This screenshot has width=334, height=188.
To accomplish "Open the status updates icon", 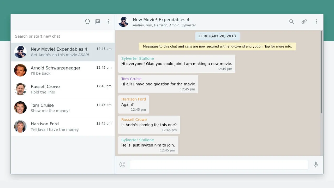I will (x=87, y=21).
